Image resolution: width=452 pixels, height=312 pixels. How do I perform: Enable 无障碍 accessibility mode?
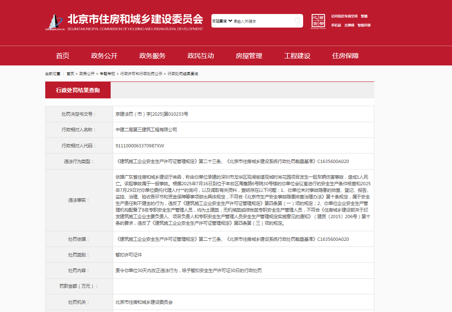pyautogui.click(x=349, y=26)
